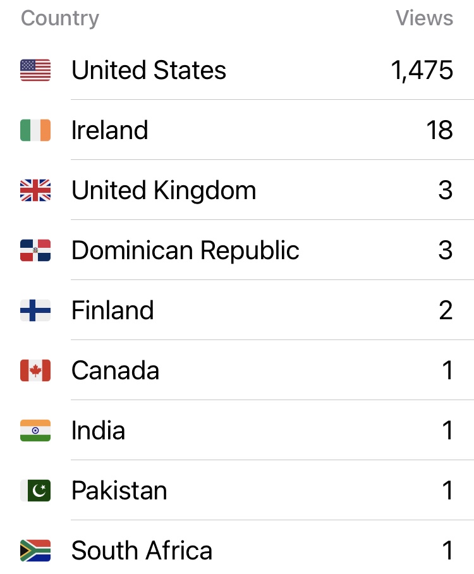Open the South Africa entry

coord(142,551)
